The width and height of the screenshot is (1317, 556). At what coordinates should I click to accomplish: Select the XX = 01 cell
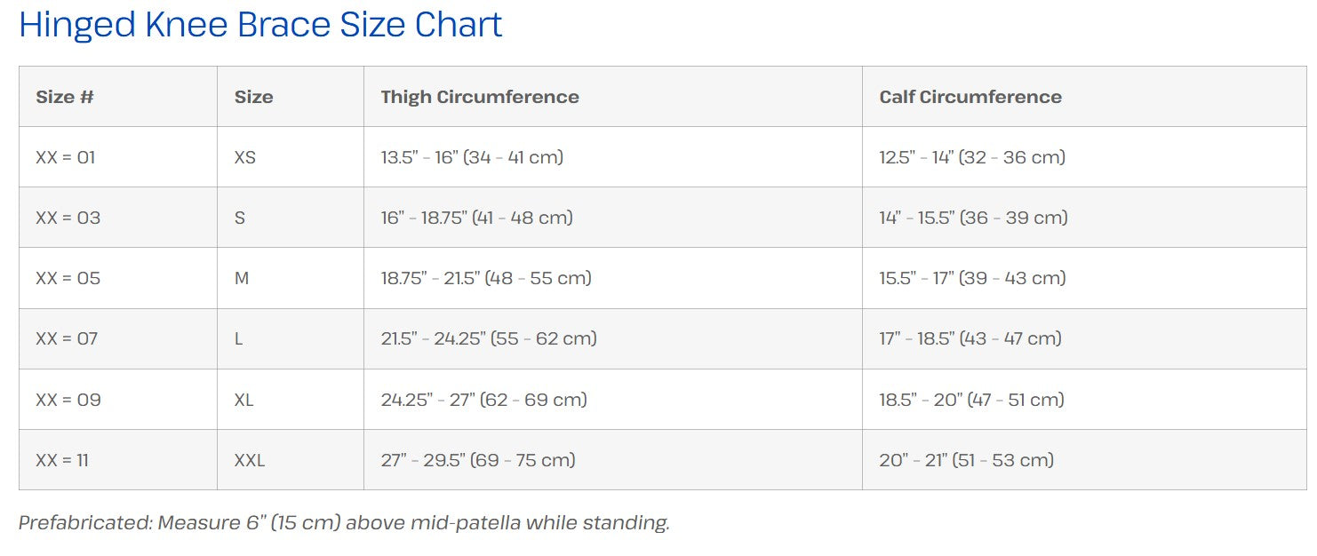pyautogui.click(x=66, y=157)
